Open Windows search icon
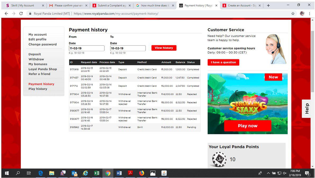The height and width of the screenshot is (178, 315). (18, 173)
